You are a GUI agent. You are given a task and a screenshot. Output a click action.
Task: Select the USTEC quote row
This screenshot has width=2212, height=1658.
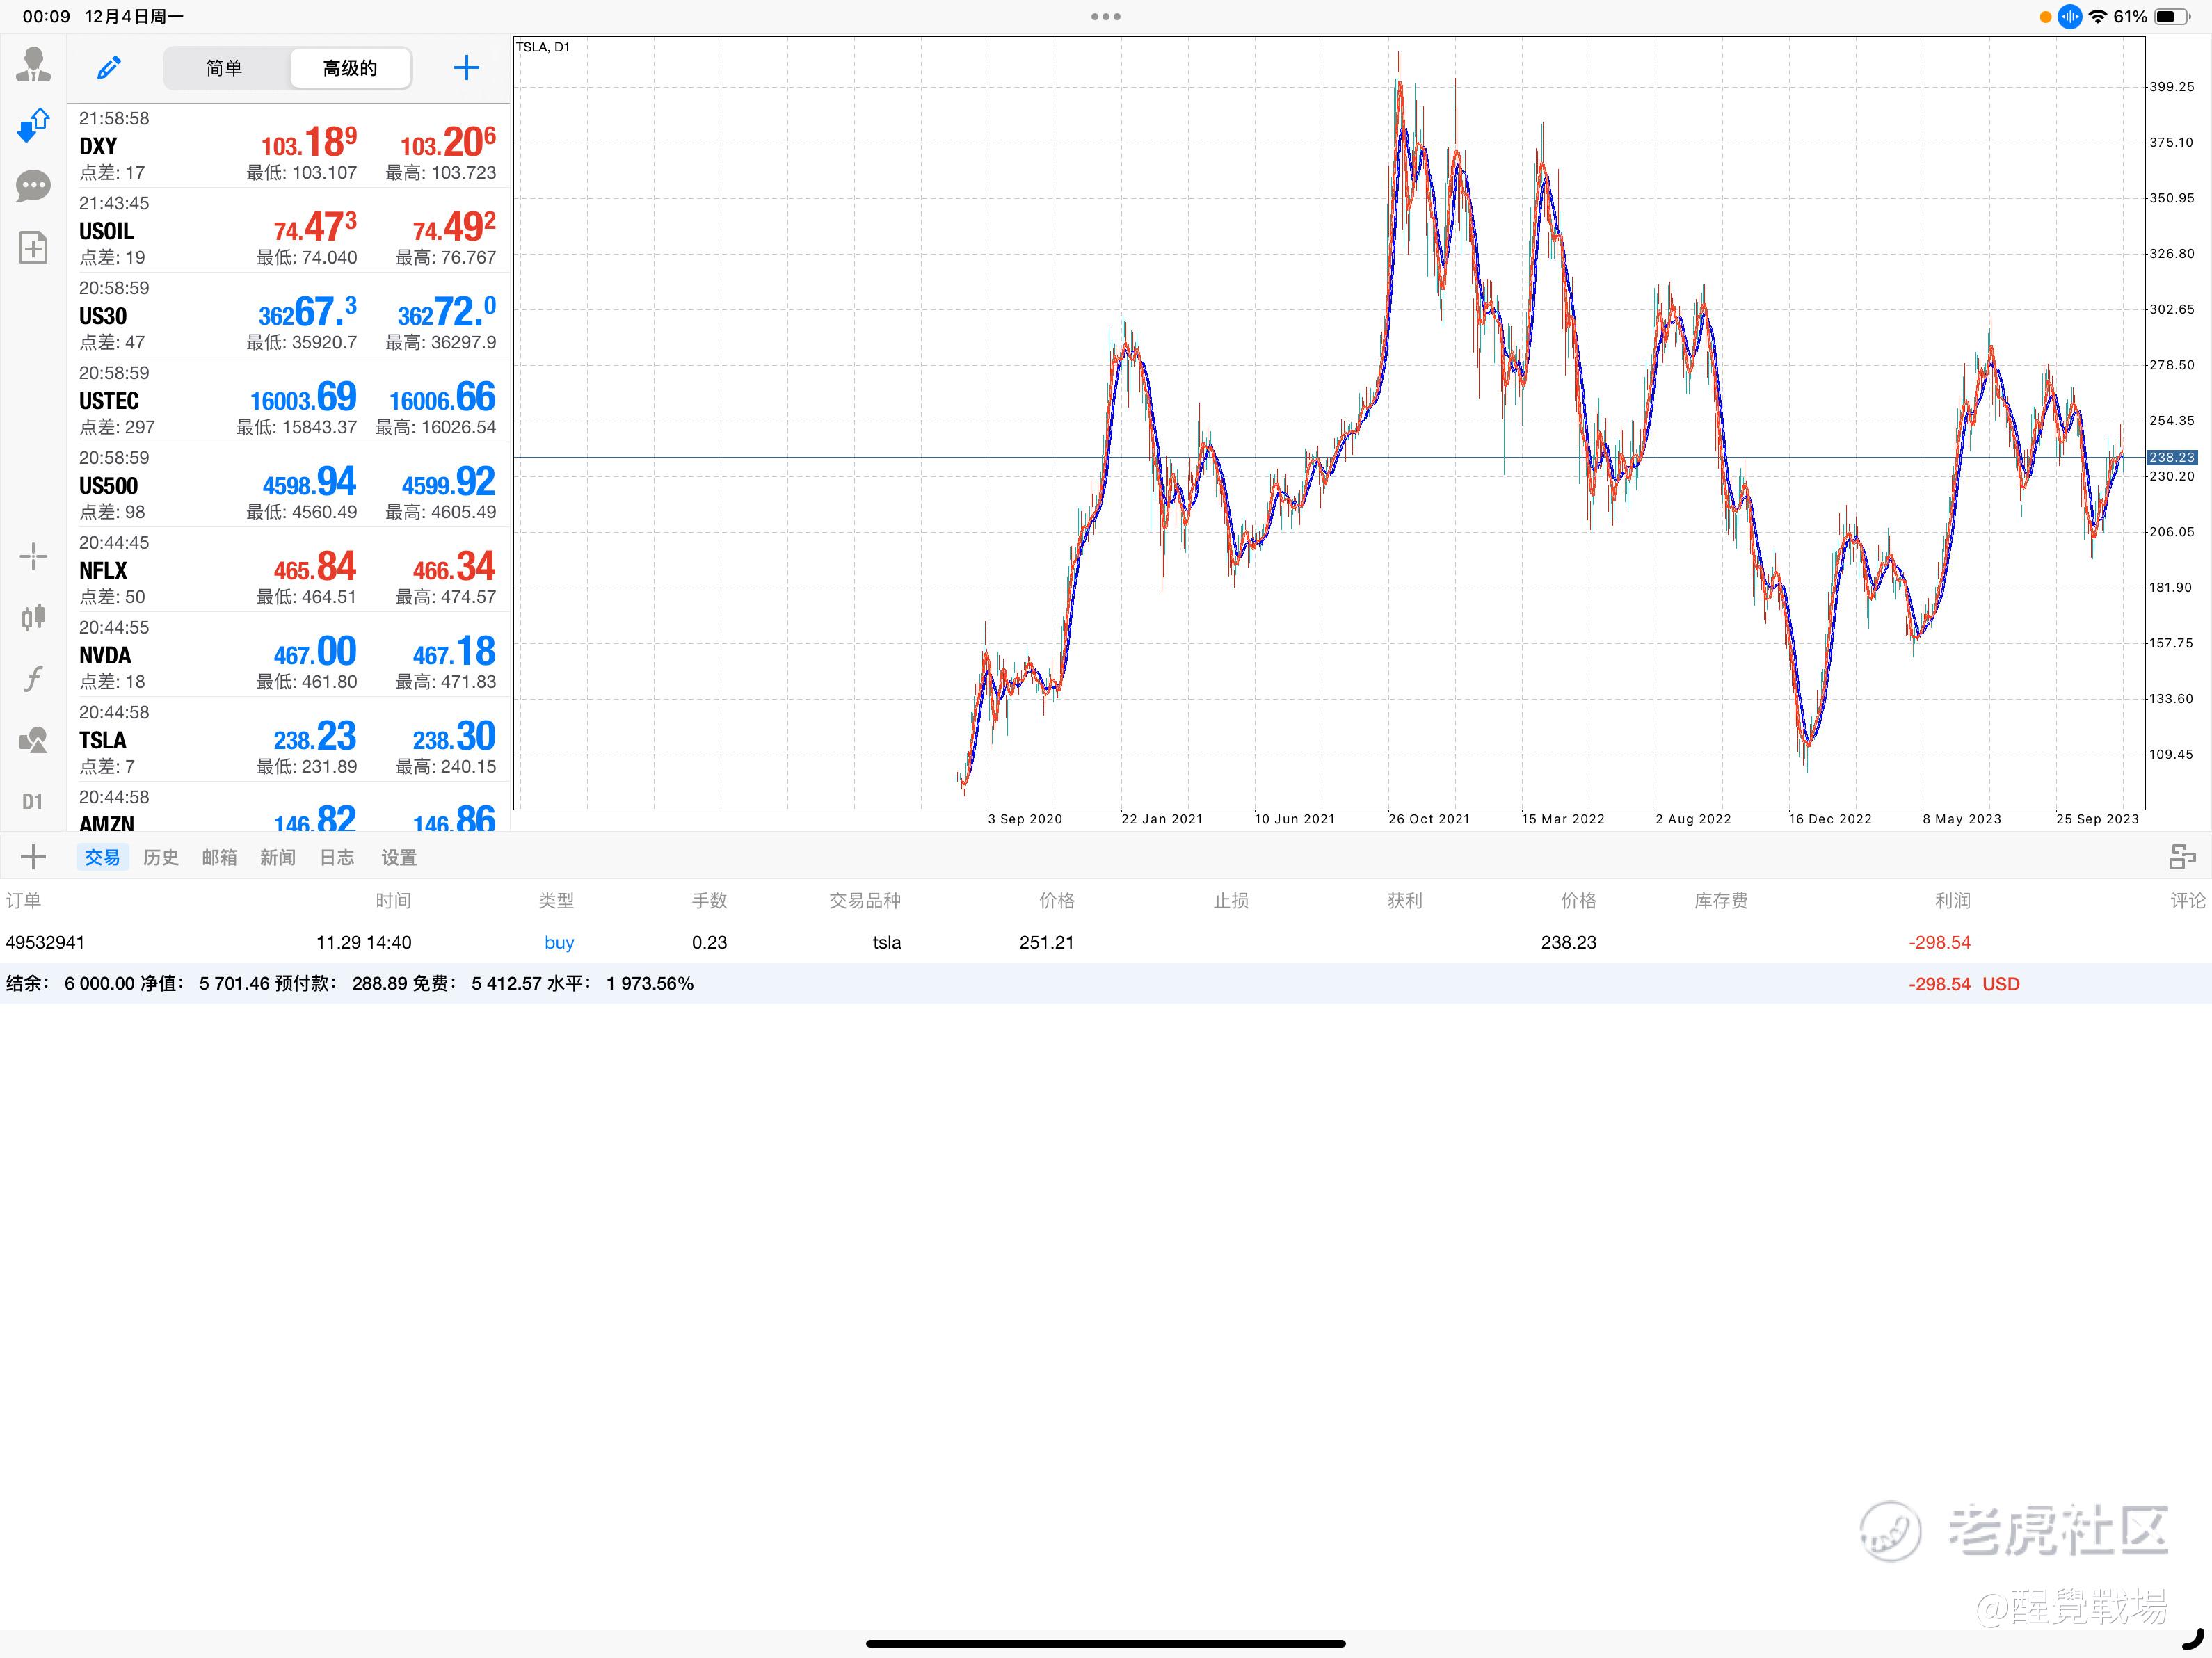[x=288, y=401]
